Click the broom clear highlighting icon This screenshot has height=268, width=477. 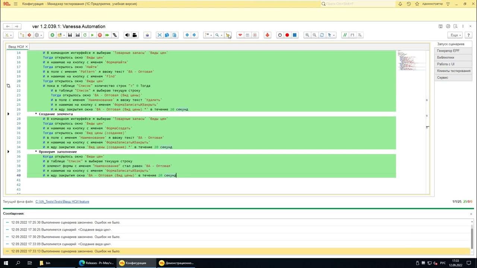click(228, 35)
